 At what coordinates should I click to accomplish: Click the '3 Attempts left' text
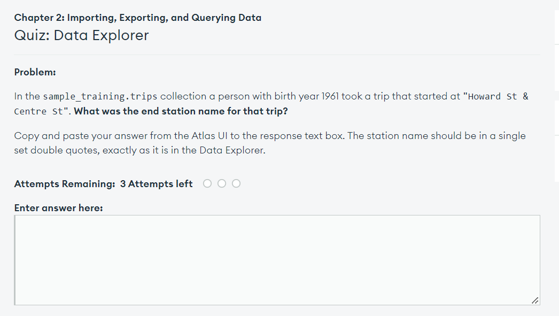tap(157, 184)
